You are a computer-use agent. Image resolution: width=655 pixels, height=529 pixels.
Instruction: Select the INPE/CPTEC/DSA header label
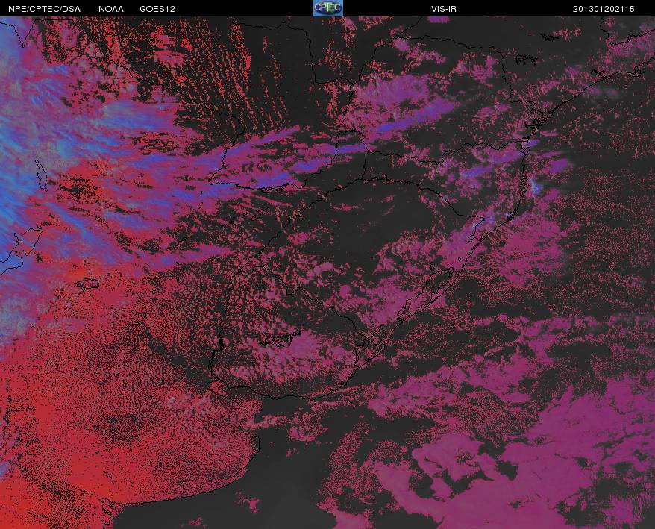click(43, 9)
